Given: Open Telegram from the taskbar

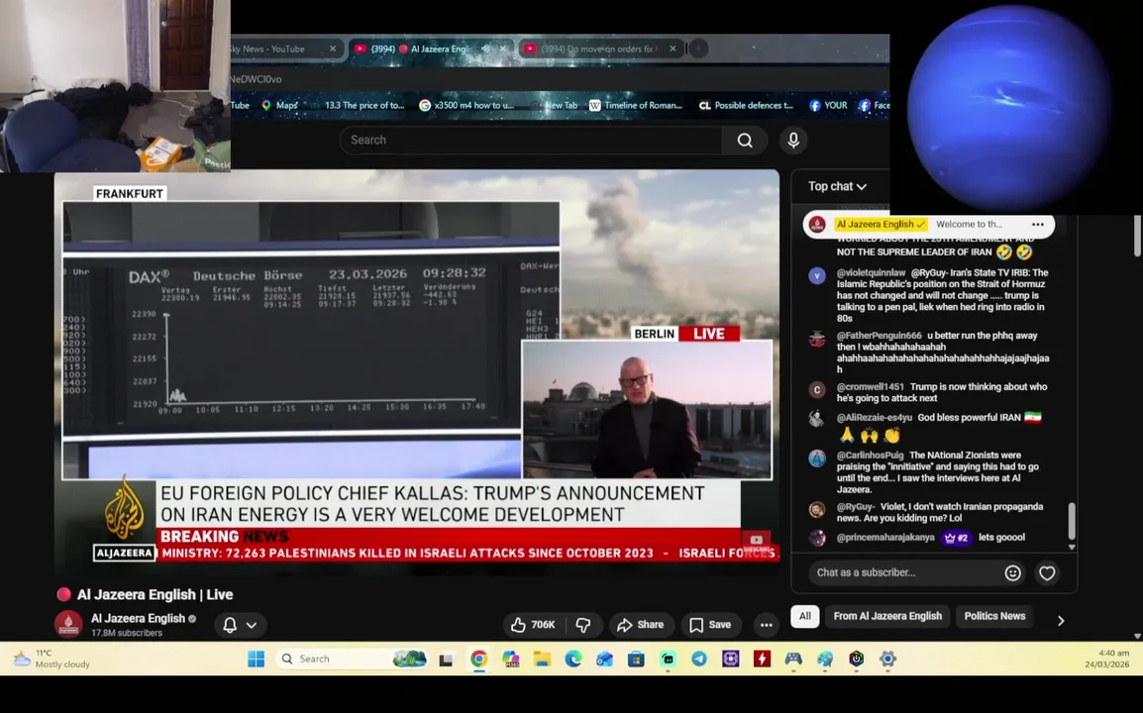Looking at the screenshot, I should click(x=699, y=660).
